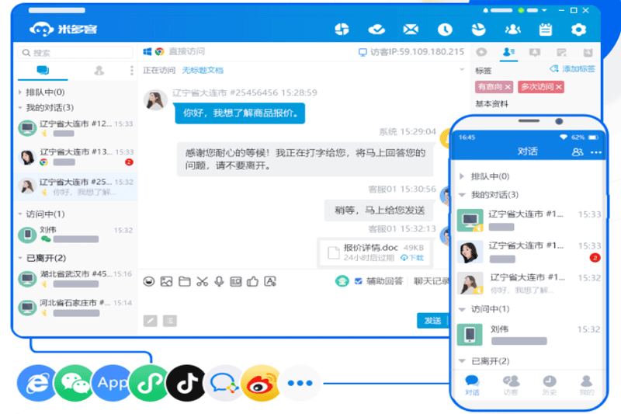This screenshot has height=414, width=621.
Task: Click the folder file-send icon
Action: point(185,281)
